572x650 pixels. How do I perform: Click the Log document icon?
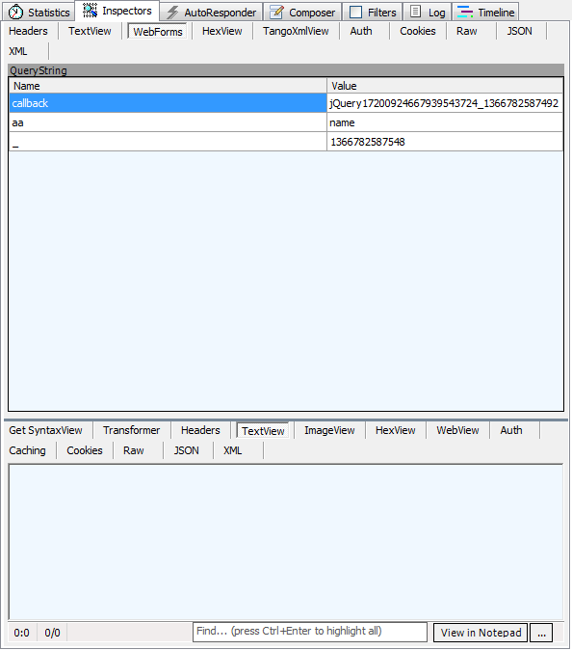pos(415,12)
